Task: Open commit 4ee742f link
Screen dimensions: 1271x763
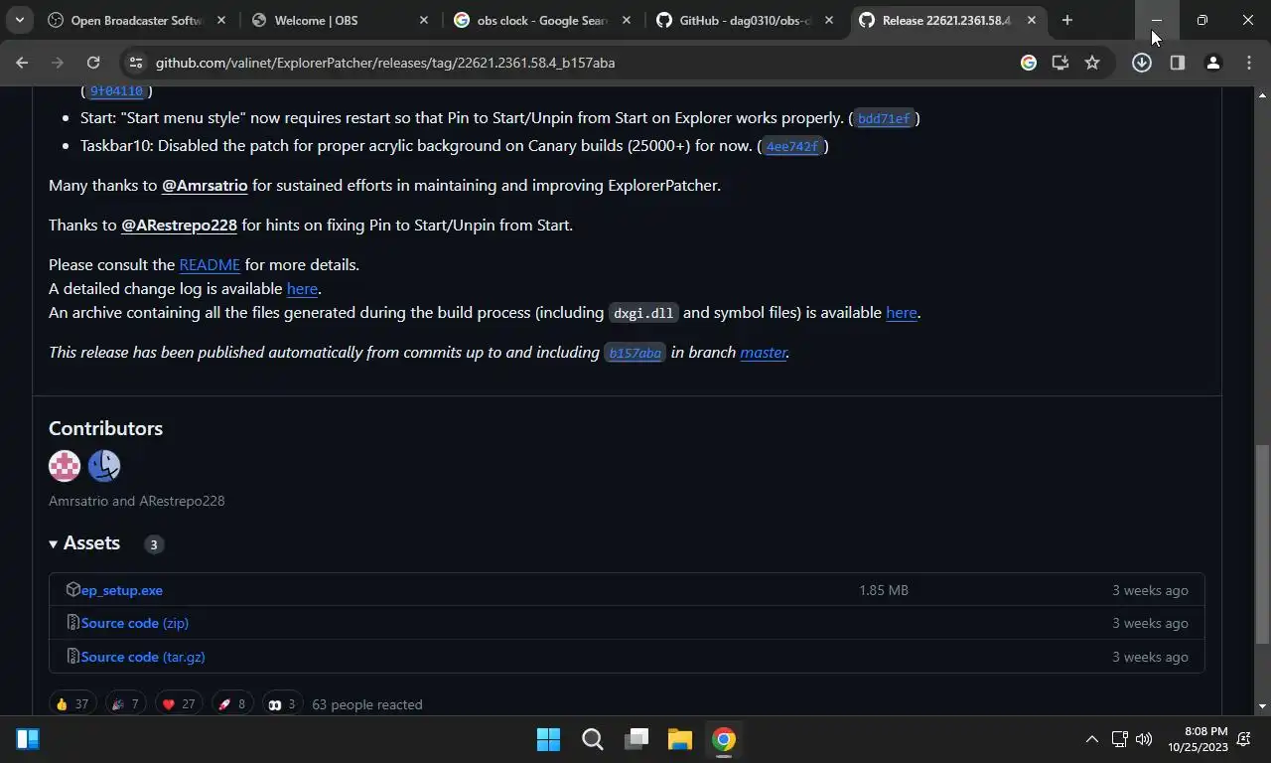Action: coord(792,146)
